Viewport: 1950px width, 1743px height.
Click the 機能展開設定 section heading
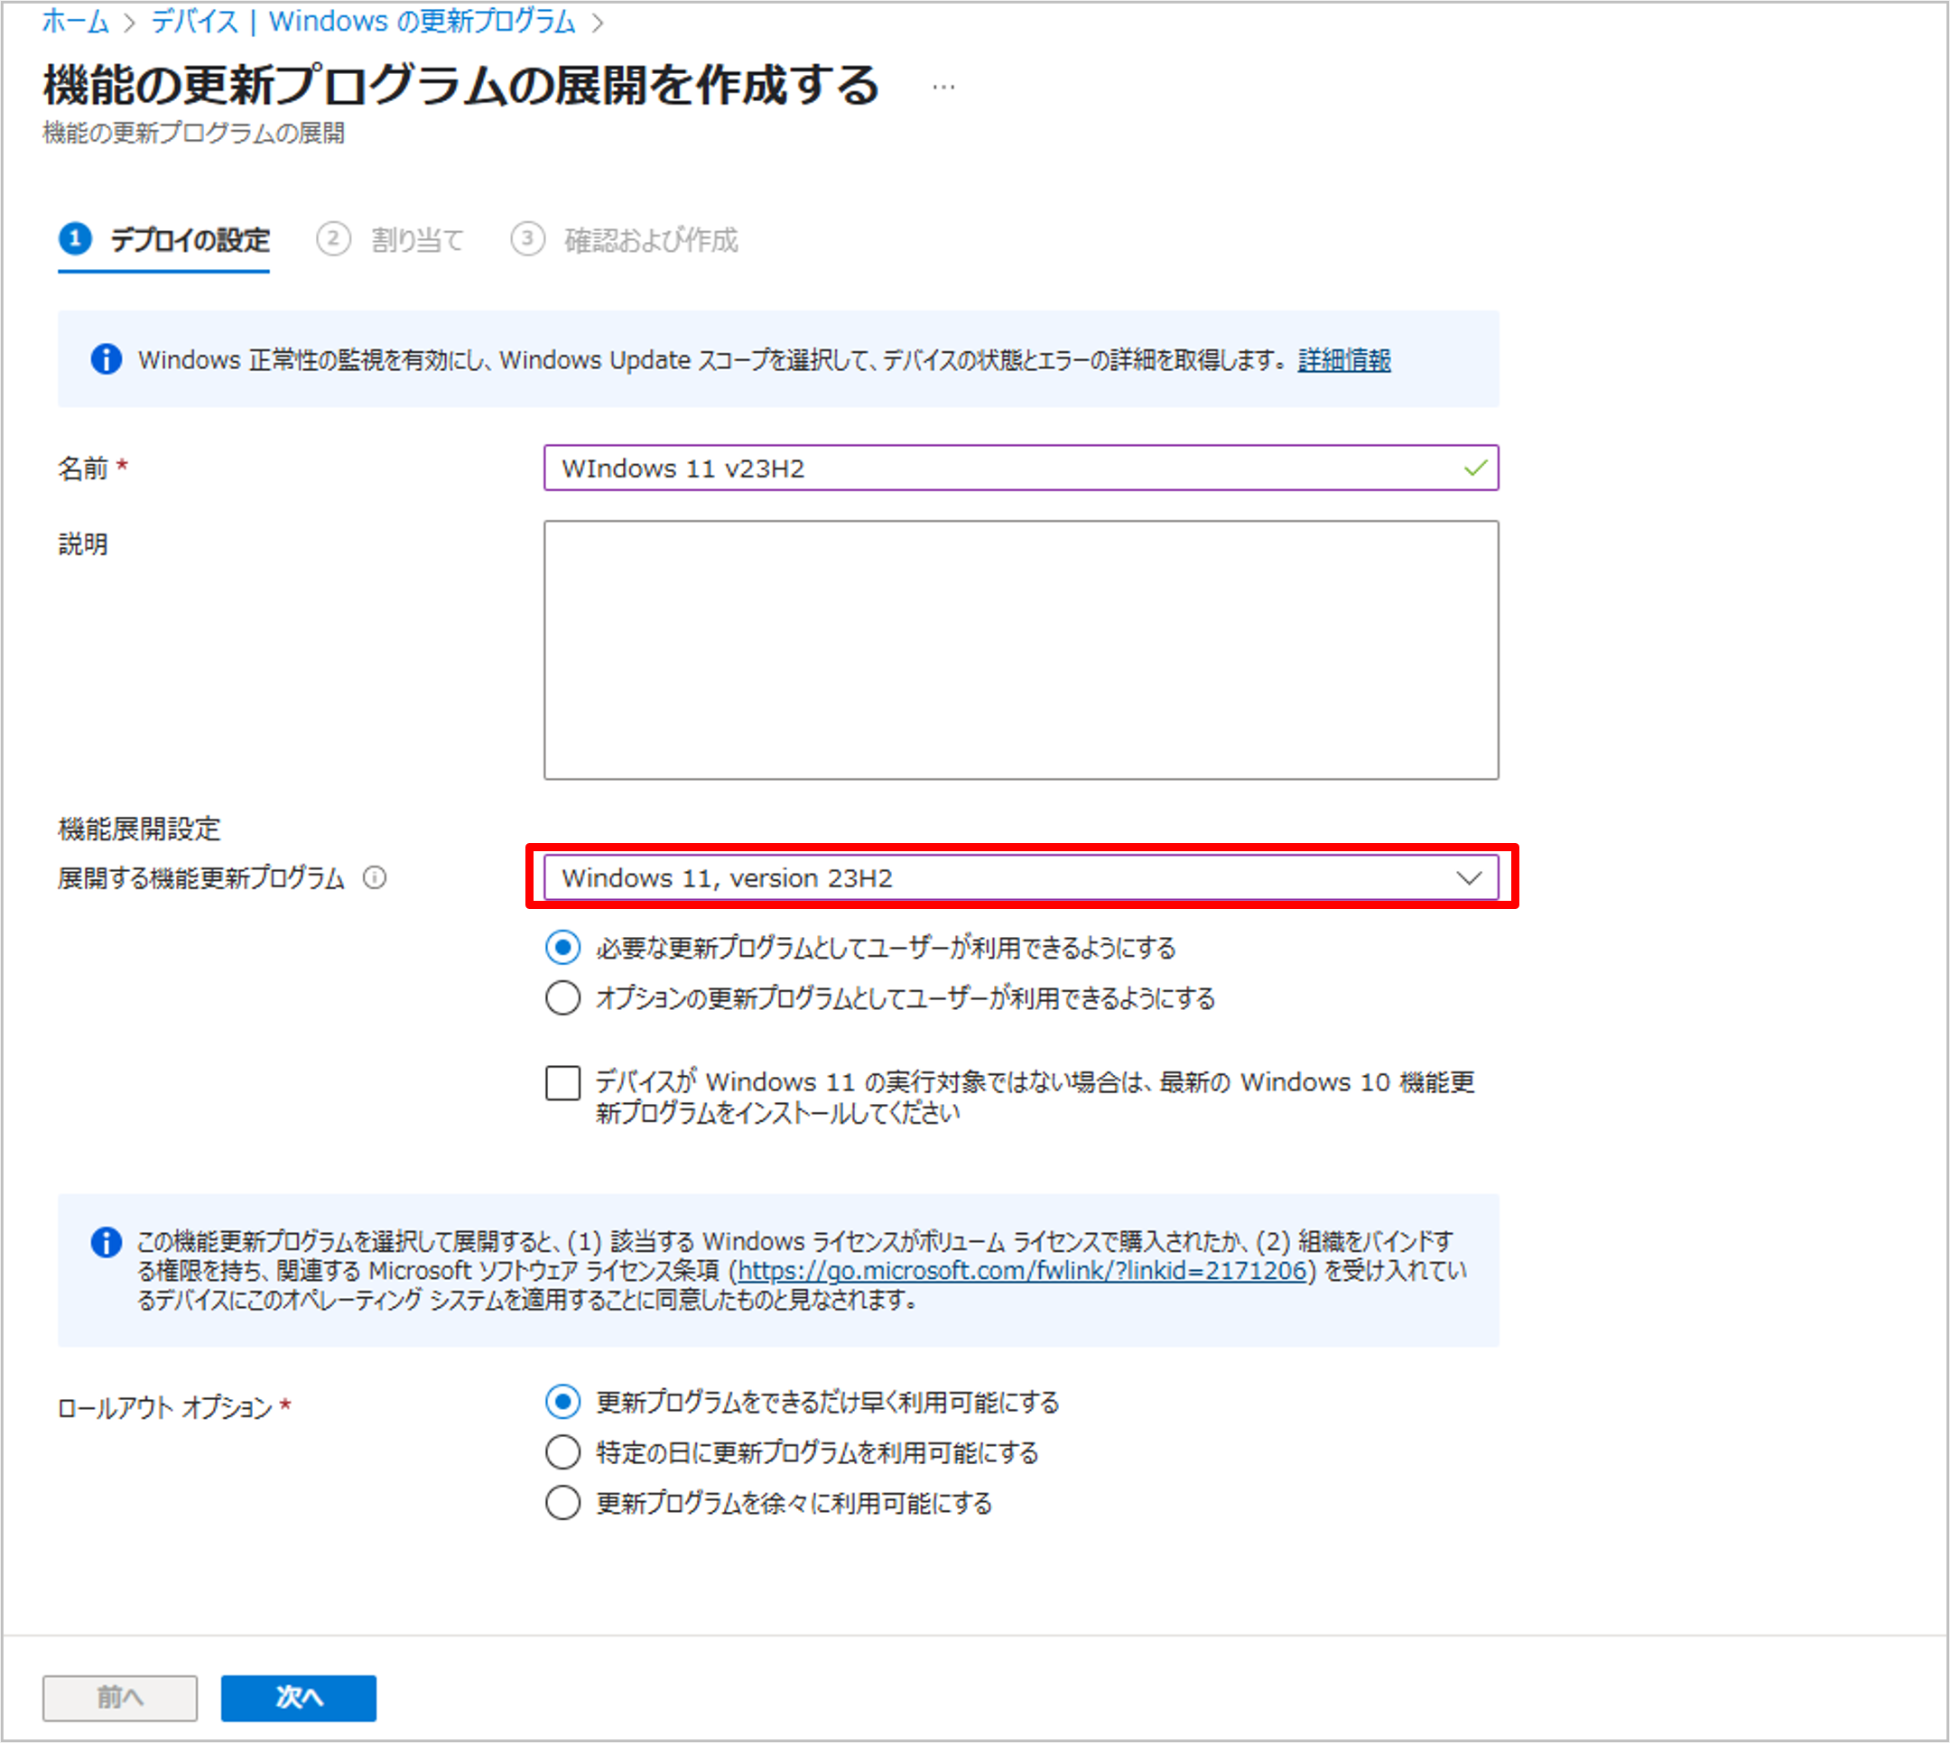pyautogui.click(x=139, y=829)
